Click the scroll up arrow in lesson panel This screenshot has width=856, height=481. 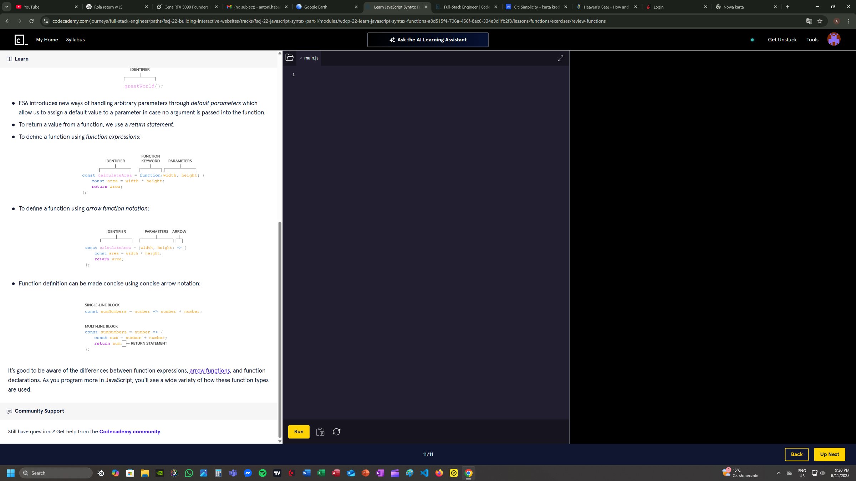pos(280,53)
